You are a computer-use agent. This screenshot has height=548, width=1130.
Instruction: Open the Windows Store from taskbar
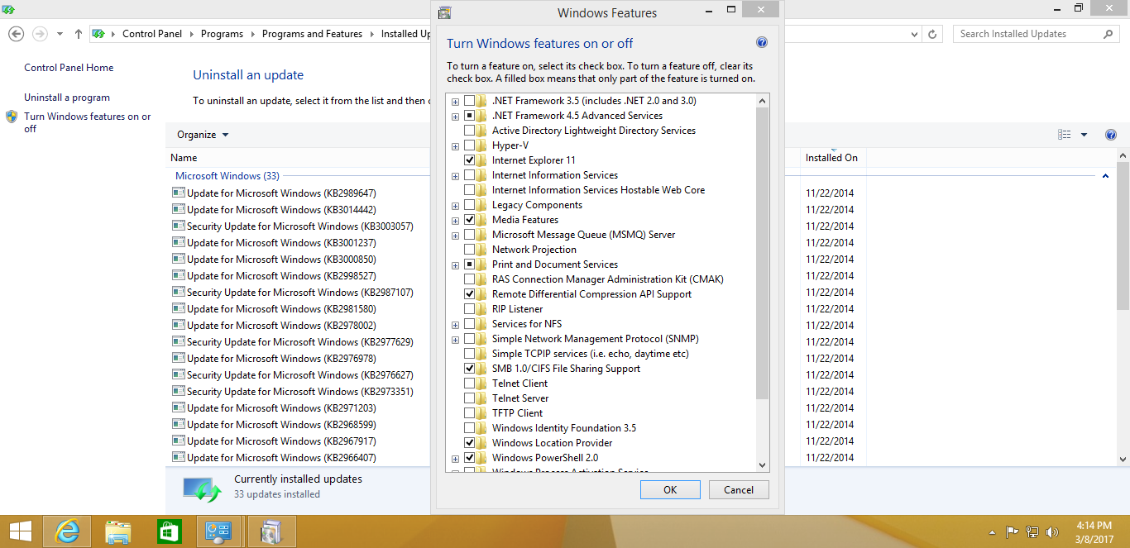tap(169, 531)
